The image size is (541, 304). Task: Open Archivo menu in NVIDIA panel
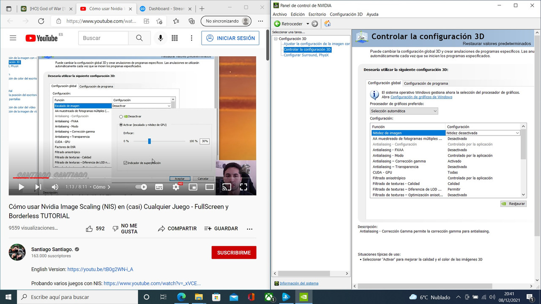coord(280,14)
